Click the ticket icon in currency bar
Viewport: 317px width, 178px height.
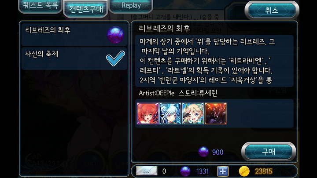tap(147, 171)
